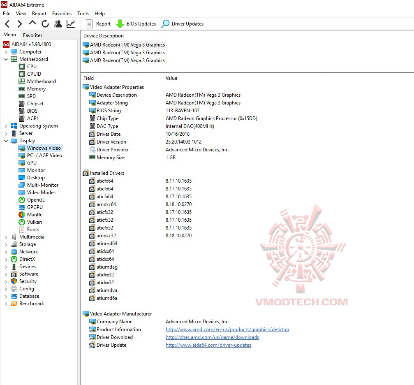The image size is (414, 385).
Task: Select CPUID item in tree
Action: [34, 74]
